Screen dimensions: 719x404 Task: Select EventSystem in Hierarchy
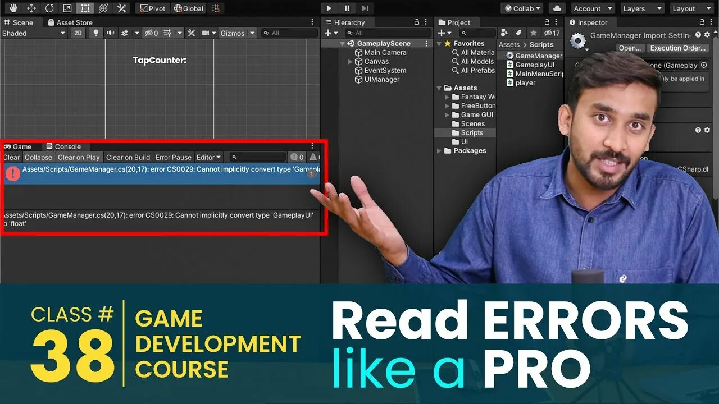click(x=380, y=70)
